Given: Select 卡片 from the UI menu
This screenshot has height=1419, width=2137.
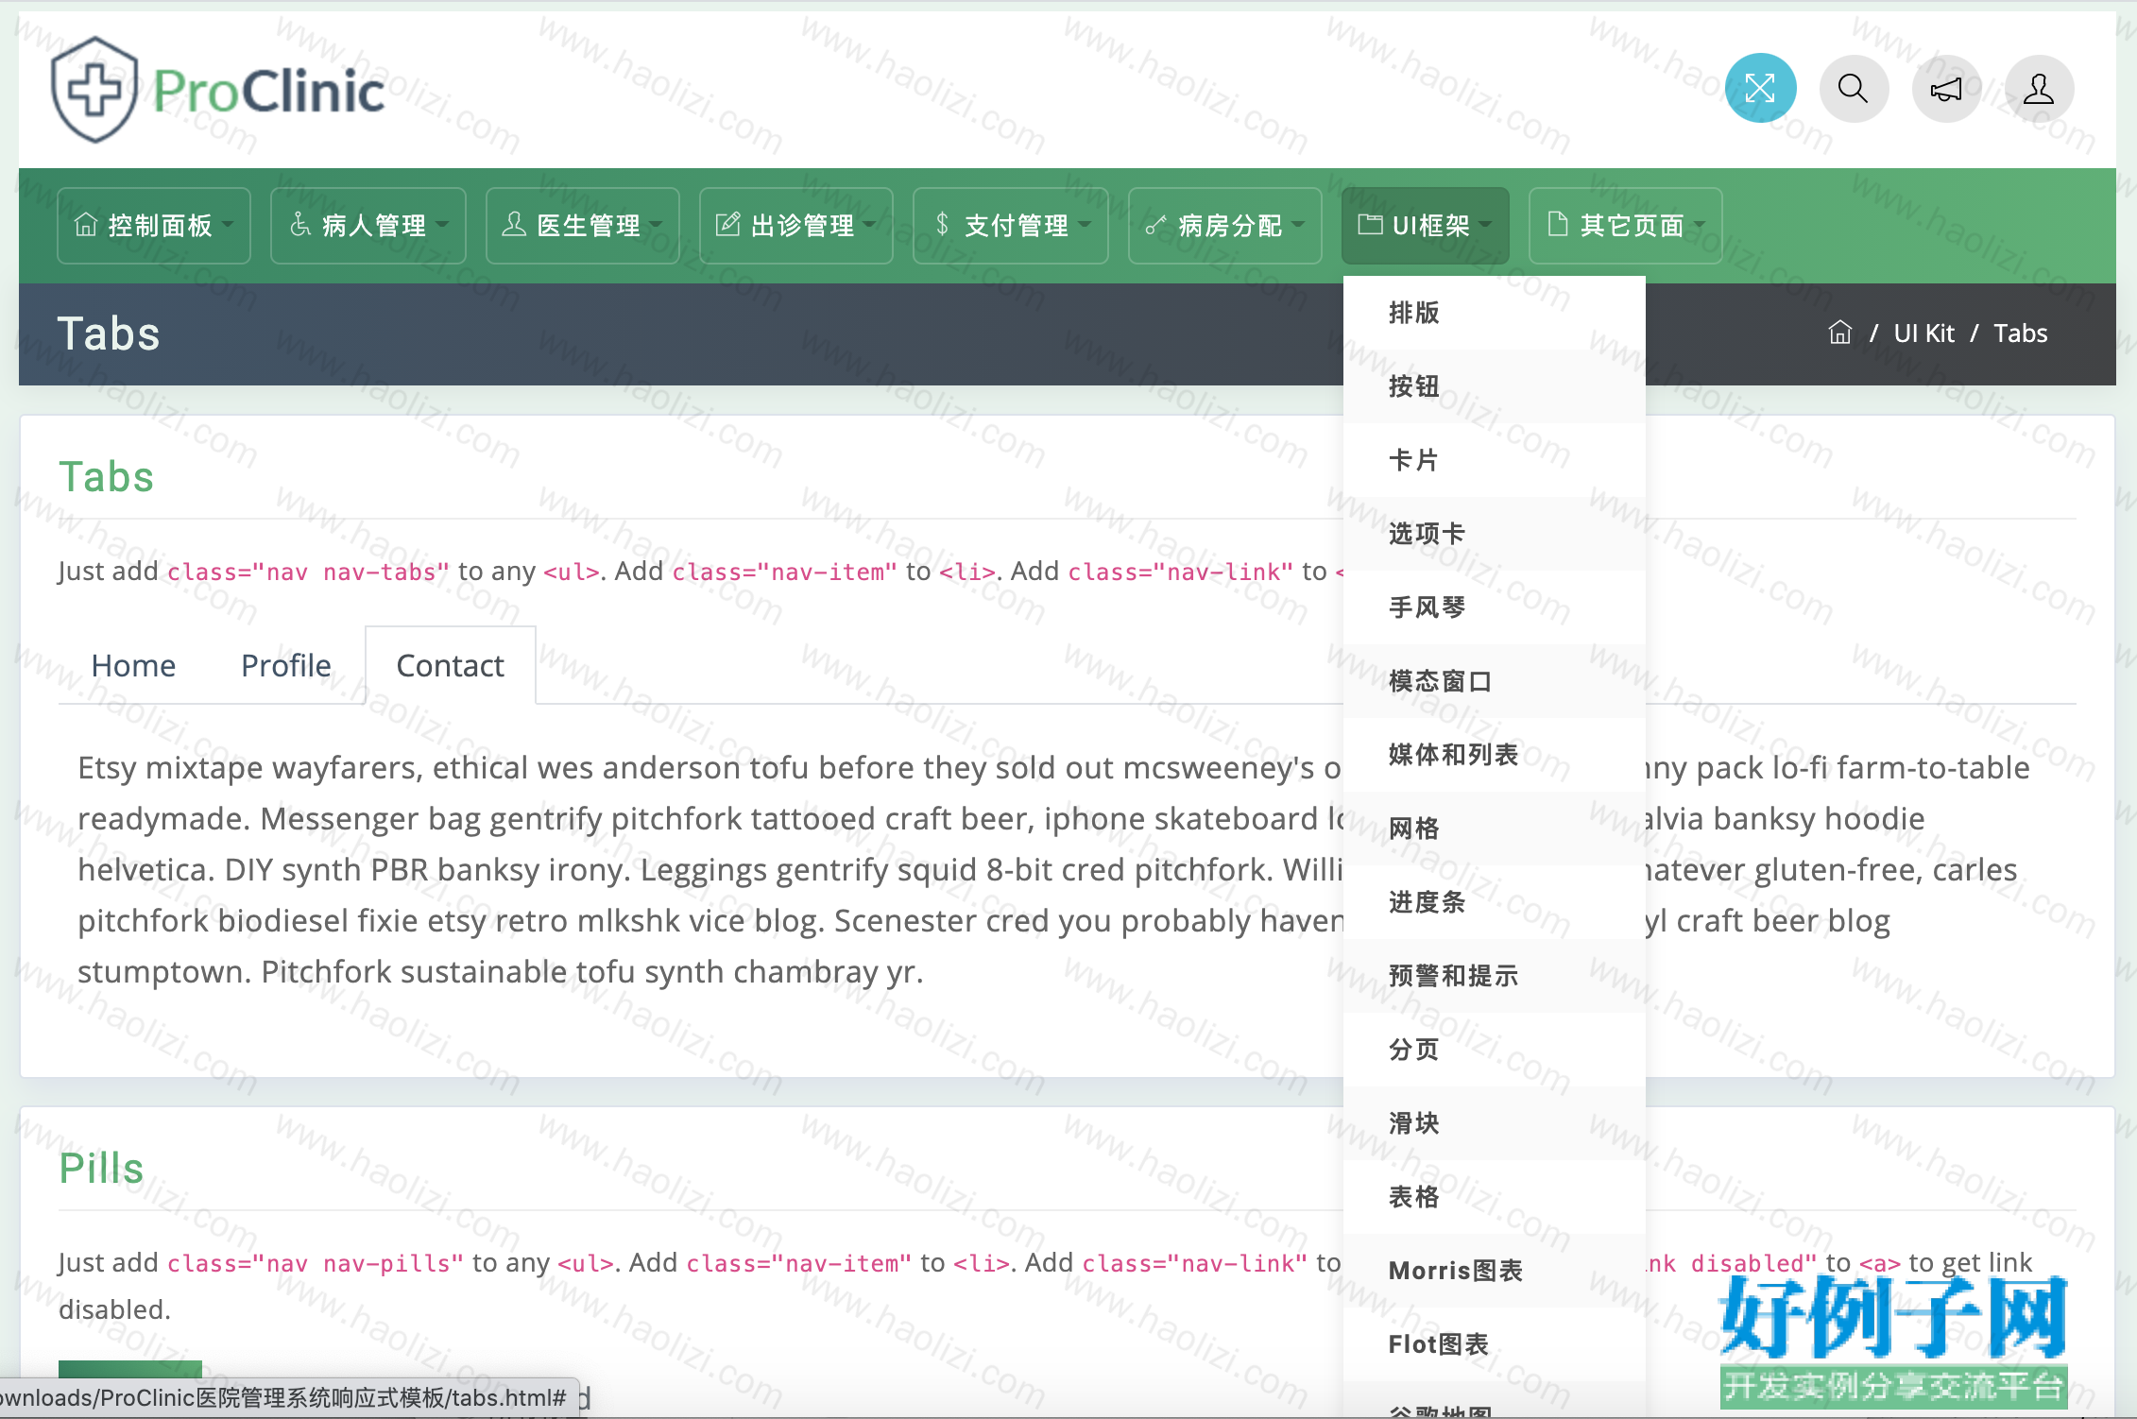Looking at the screenshot, I should 1495,460.
